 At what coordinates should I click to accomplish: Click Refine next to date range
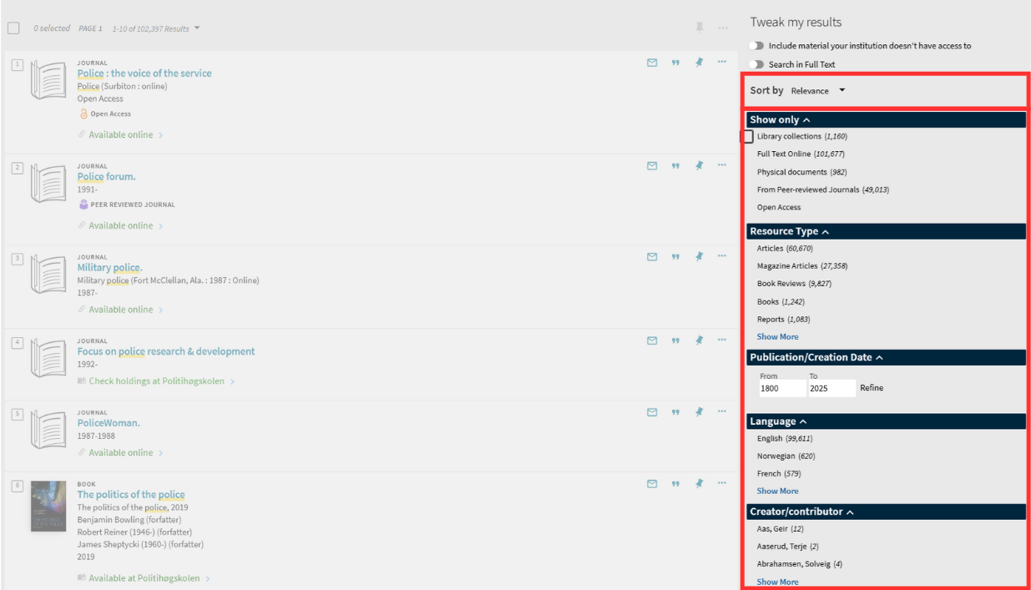click(x=872, y=388)
